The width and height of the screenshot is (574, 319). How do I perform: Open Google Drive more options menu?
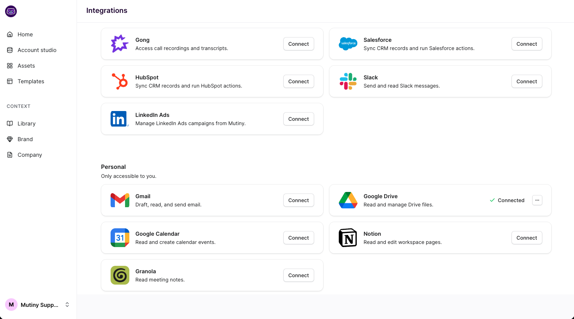point(537,200)
